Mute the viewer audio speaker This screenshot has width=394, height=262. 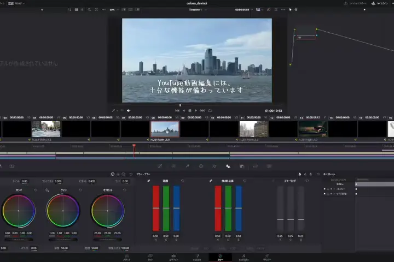[x=129, y=111]
